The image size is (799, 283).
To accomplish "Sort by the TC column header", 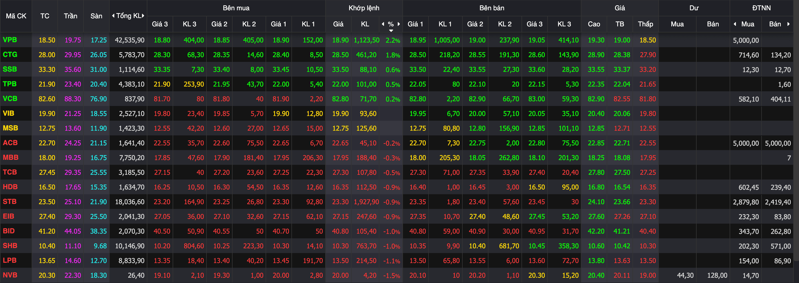I will pos(45,16).
